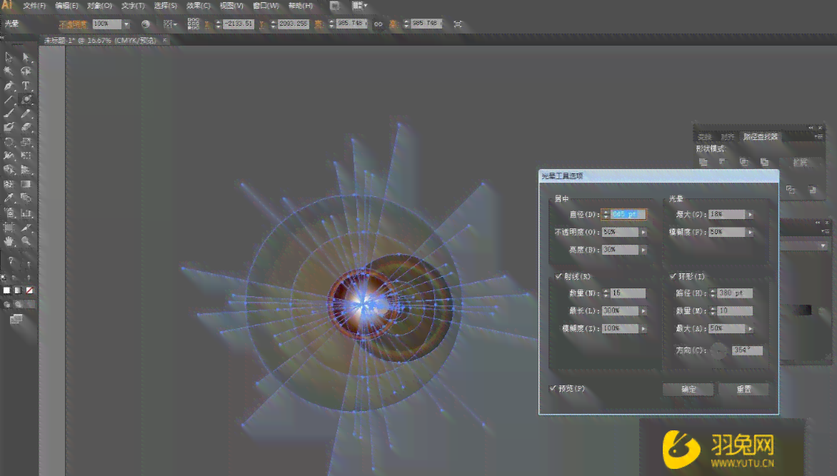Select the Direct Selection tool
The image size is (837, 476).
(26, 57)
